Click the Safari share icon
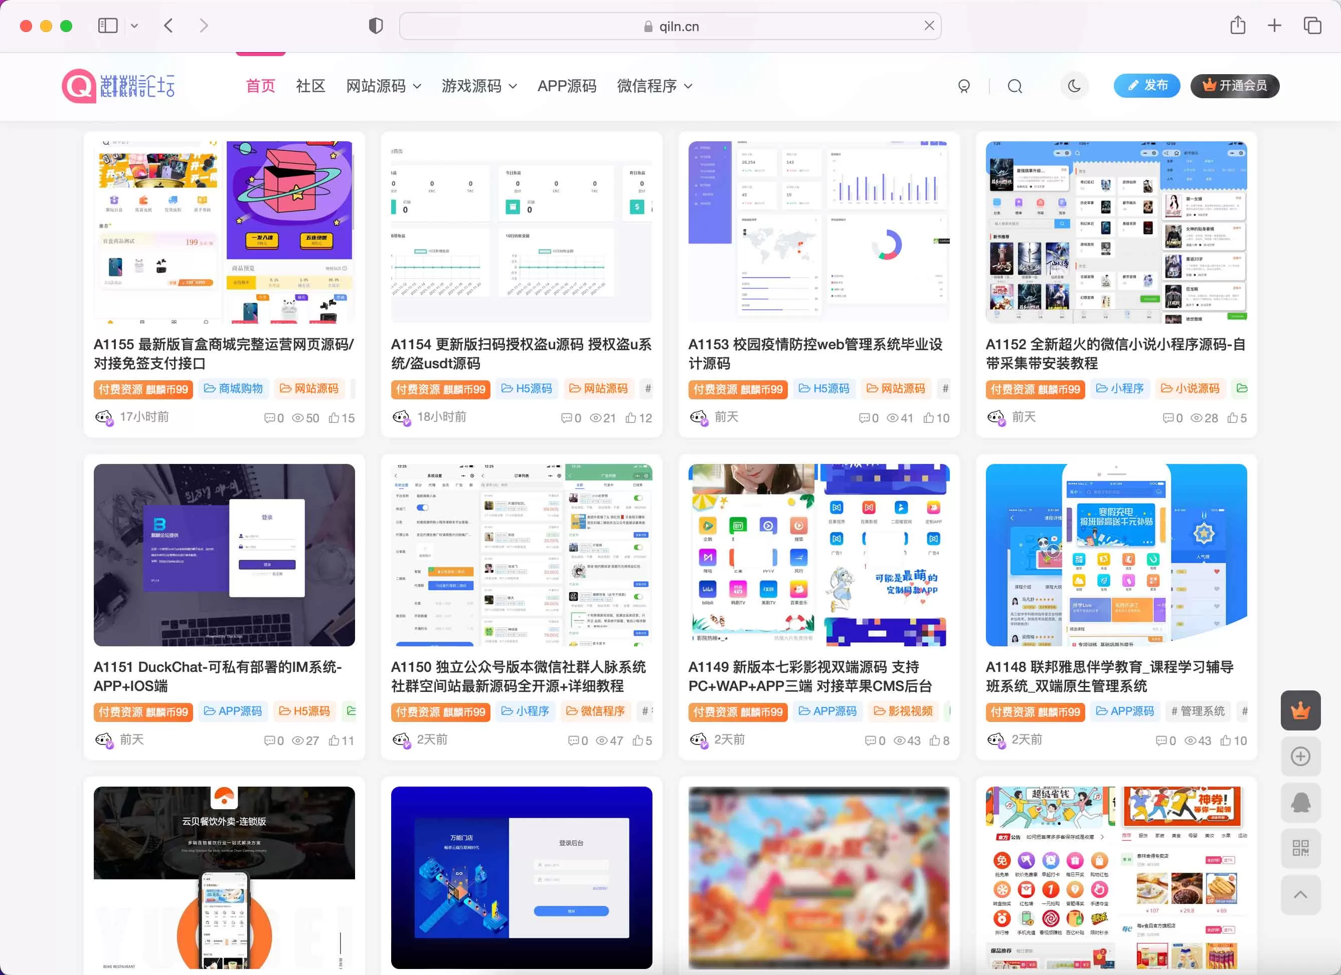This screenshot has width=1341, height=975. tap(1238, 25)
